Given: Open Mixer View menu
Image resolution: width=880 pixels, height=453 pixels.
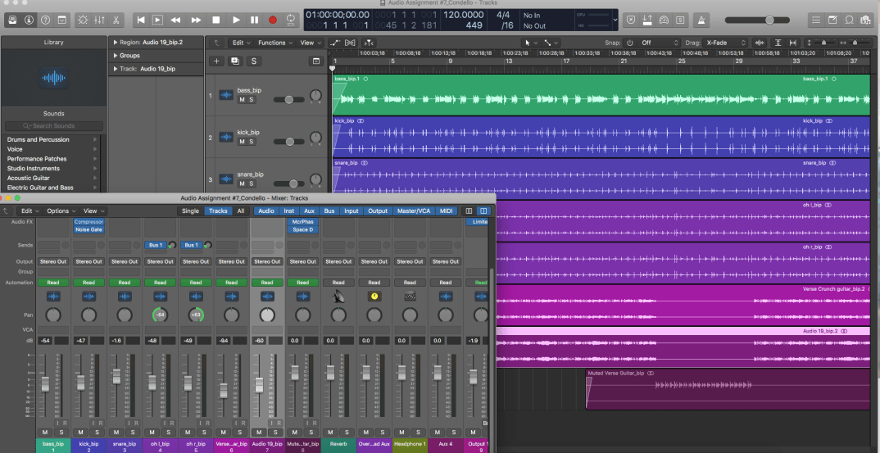Looking at the screenshot, I should click(x=93, y=211).
